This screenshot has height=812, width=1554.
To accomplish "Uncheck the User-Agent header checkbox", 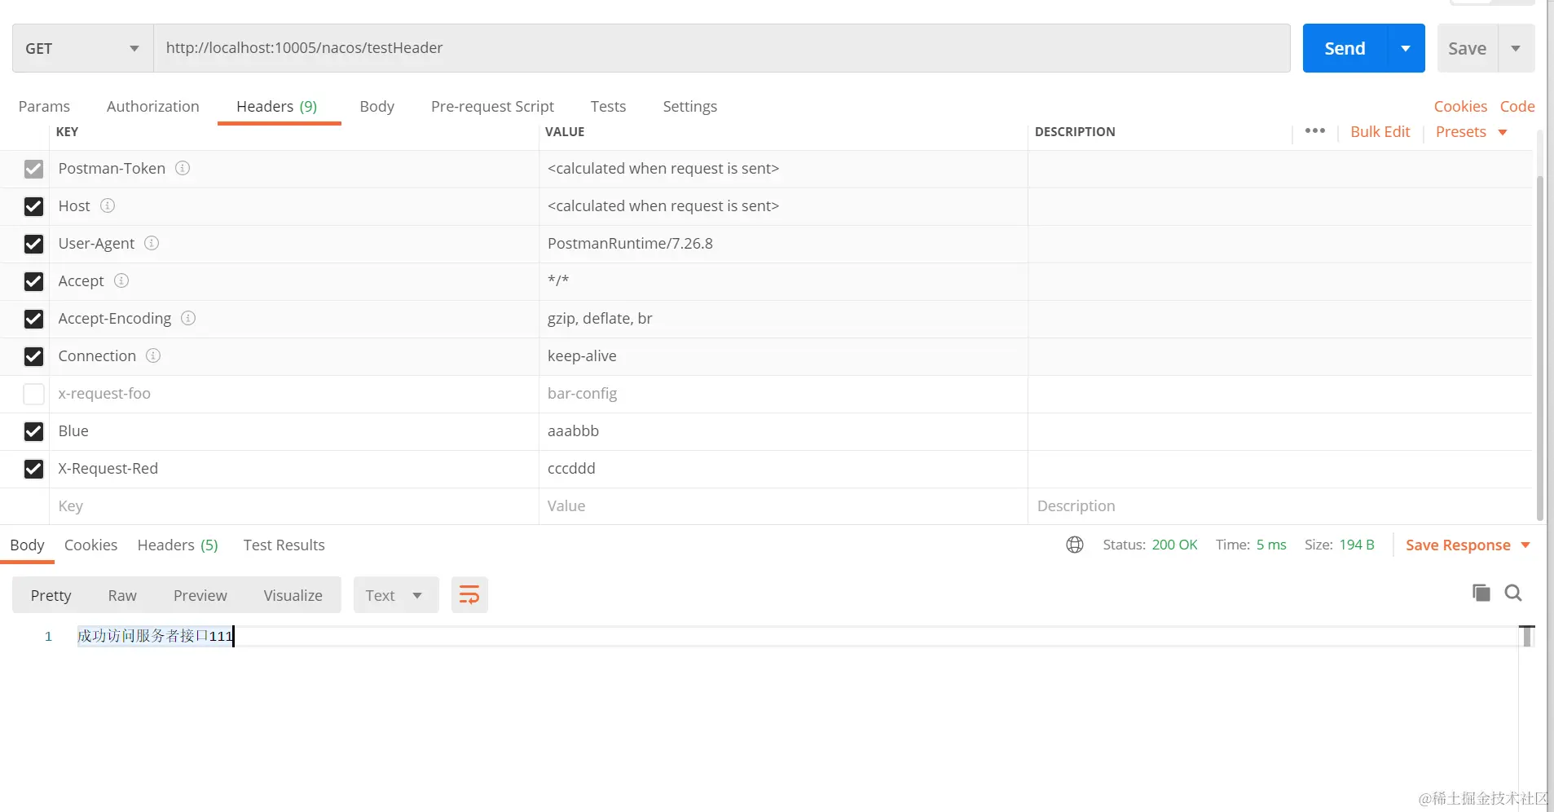I will pos(33,244).
